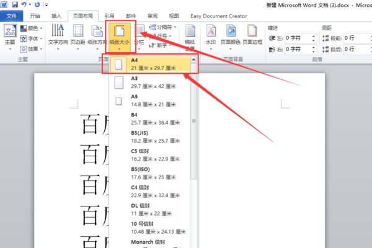Click the 纸张大小 paper size button
The height and width of the screenshot is (248, 372).
(x=119, y=37)
